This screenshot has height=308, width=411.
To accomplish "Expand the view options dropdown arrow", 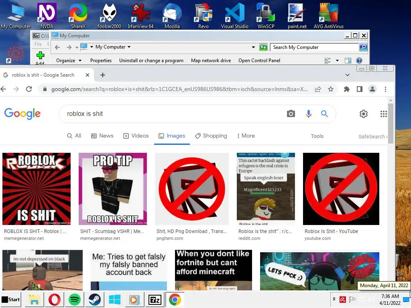I will coord(337,61).
